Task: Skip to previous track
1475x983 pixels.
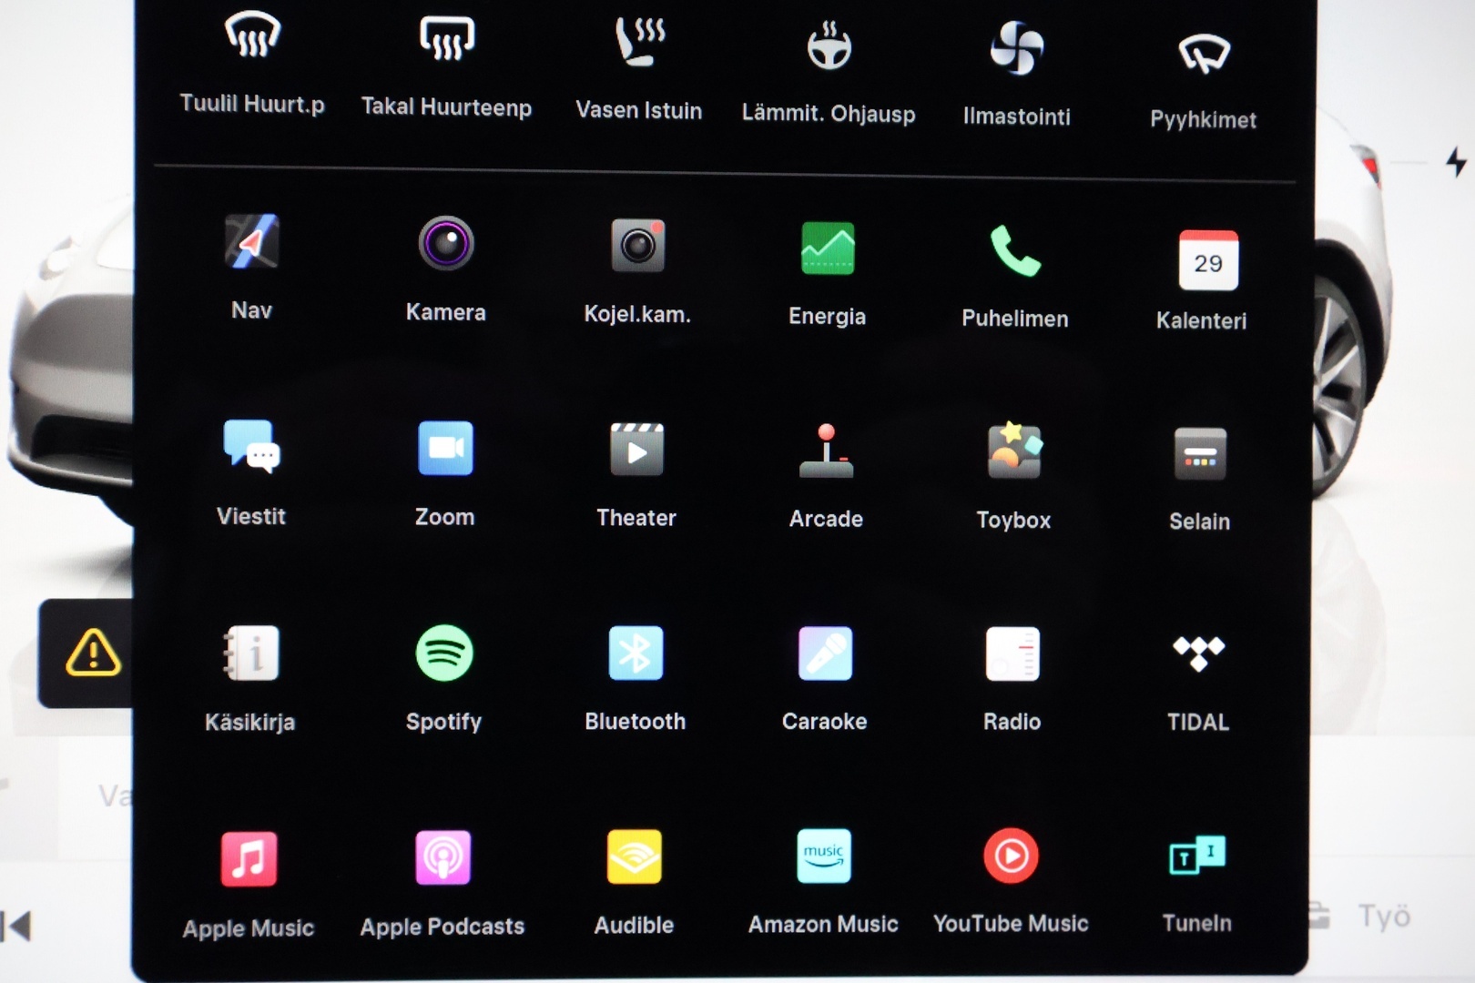Action: point(16,927)
